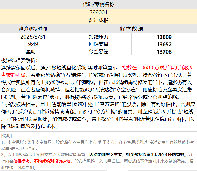
Task: Select the date cell 2026/3/31
Action: point(33,37)
